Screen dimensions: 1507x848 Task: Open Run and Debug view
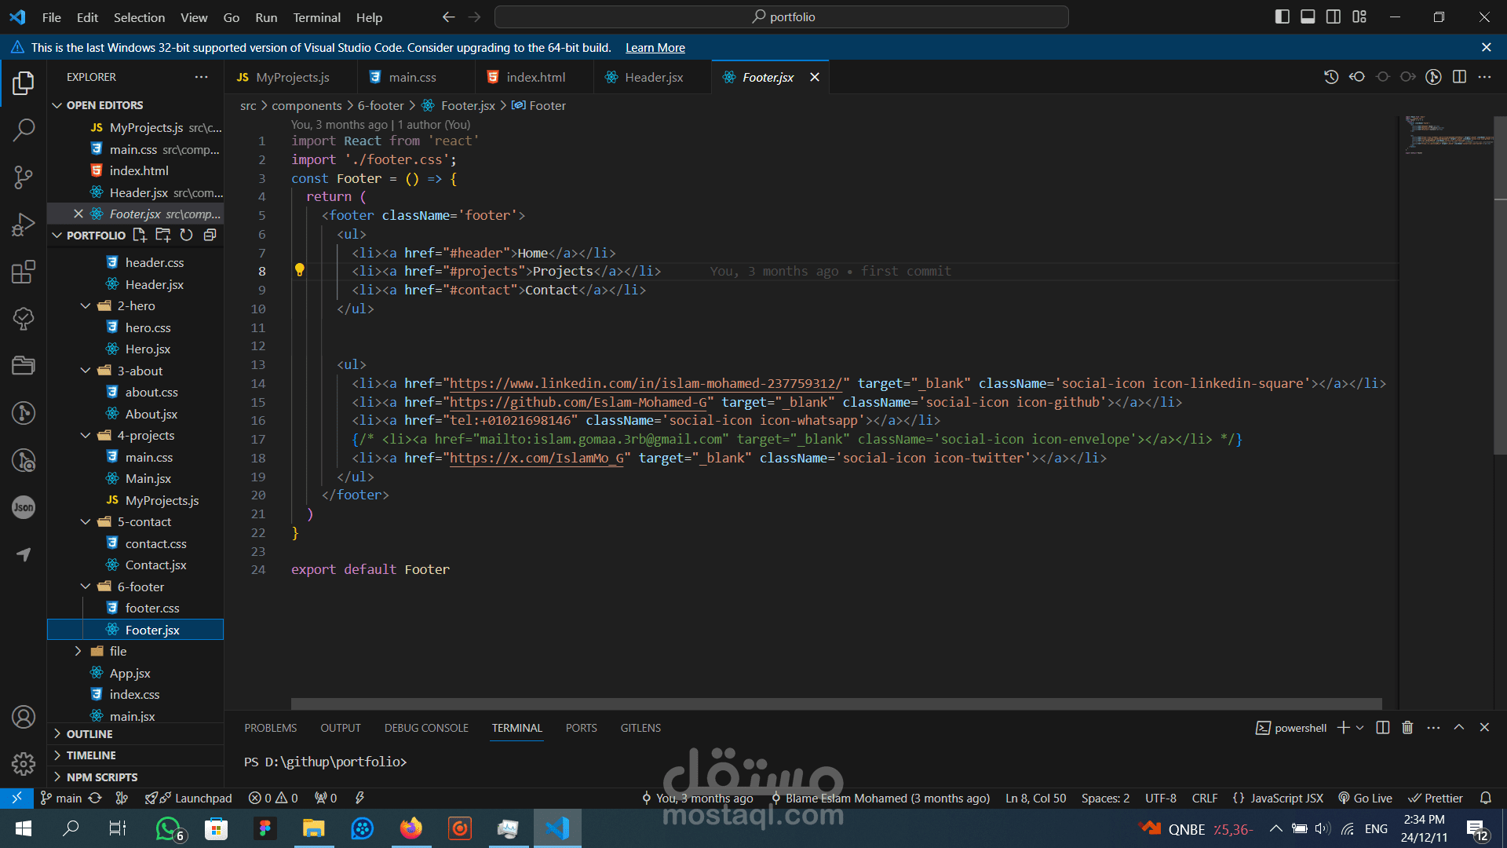pos(24,225)
